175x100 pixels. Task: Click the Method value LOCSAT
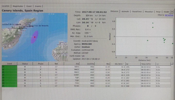tap(85, 53)
